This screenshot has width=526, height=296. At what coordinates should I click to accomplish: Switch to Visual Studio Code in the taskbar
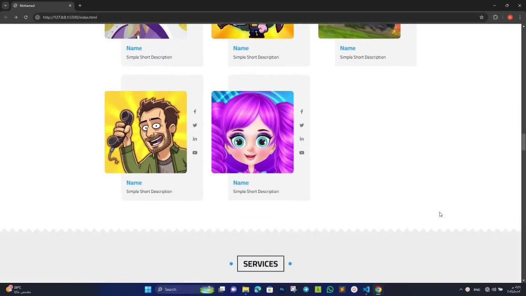click(x=366, y=289)
